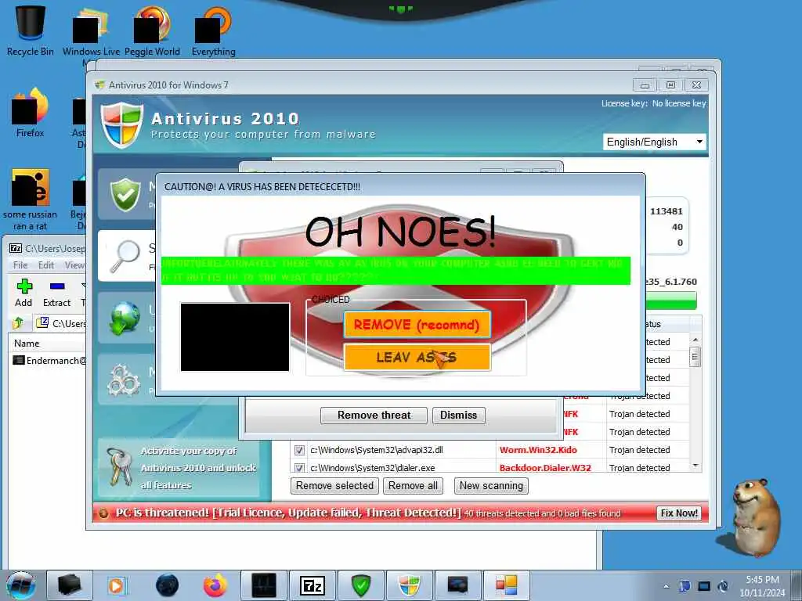Click the black thumbnail in the caution dialog
The image size is (802, 601).
tap(235, 337)
